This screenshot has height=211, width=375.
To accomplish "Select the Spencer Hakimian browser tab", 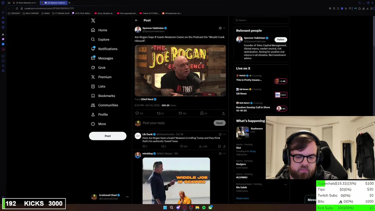I will [x=53, y=3].
